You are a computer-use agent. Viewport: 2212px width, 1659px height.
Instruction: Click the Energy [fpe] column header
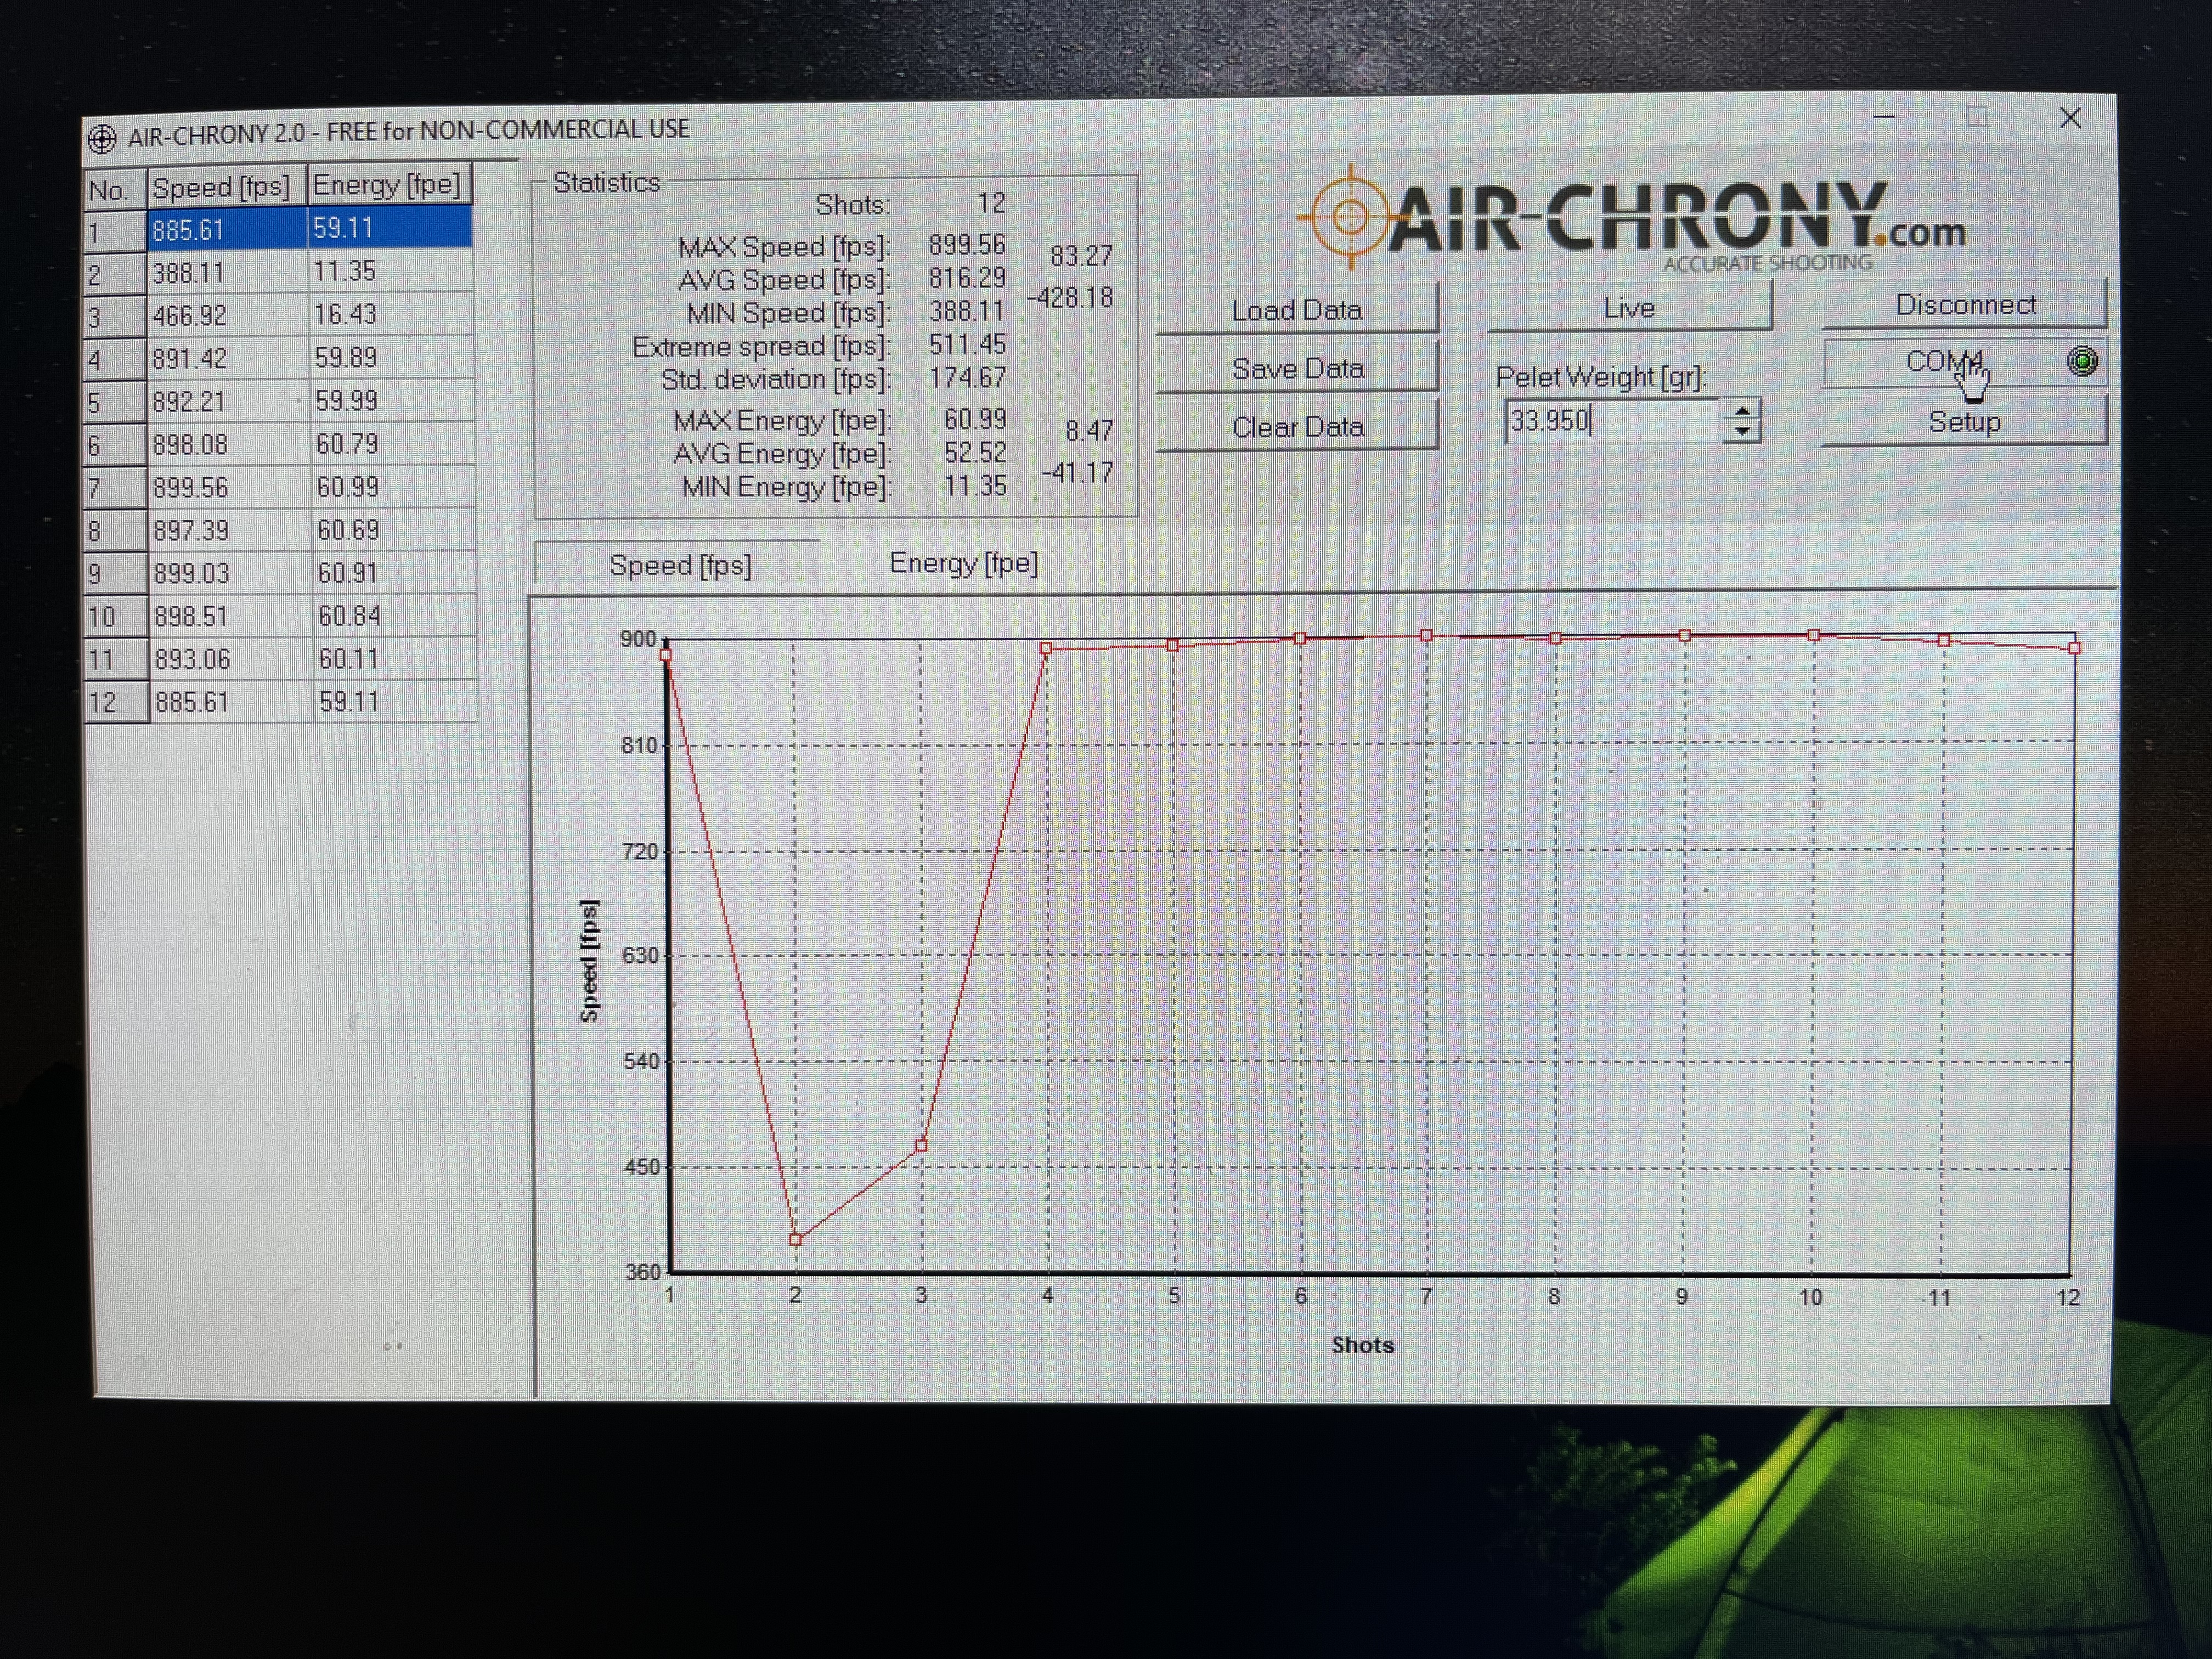(x=389, y=185)
